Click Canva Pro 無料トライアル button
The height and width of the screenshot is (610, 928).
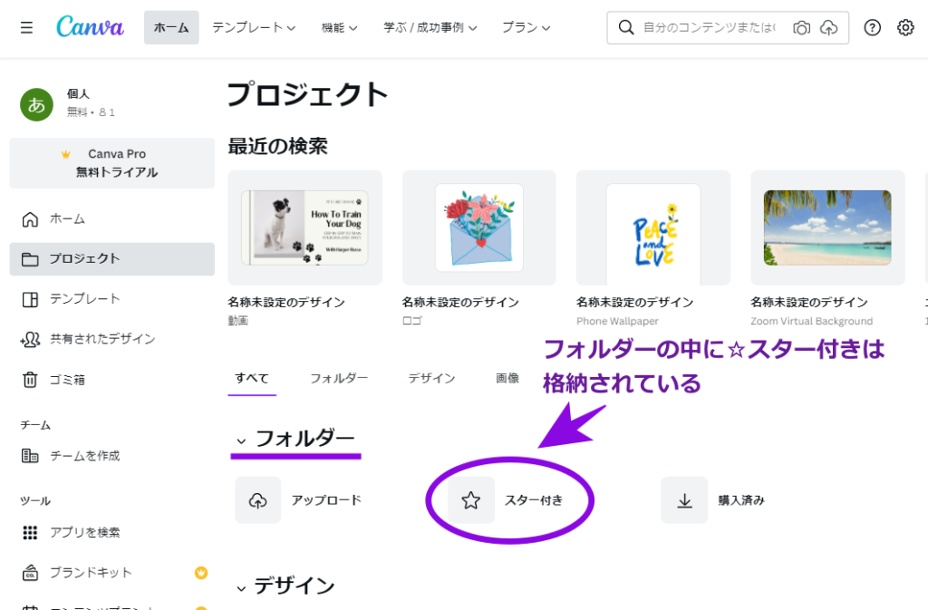[x=112, y=163]
